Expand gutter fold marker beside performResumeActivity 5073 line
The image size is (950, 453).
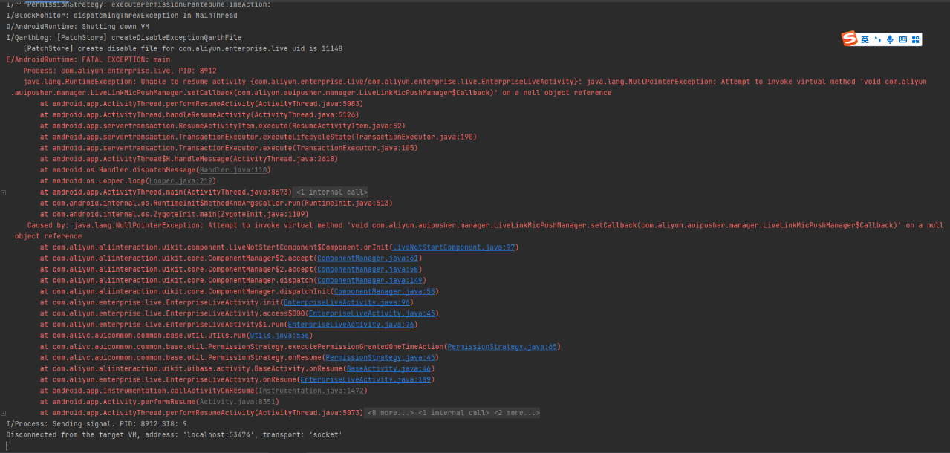[4, 413]
